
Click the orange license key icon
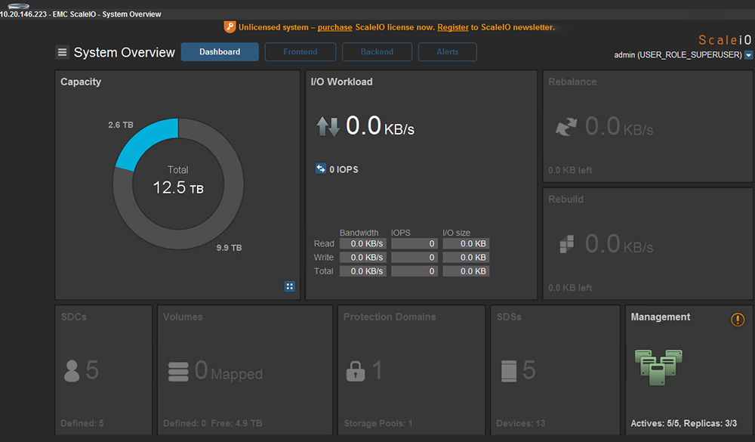(230, 27)
